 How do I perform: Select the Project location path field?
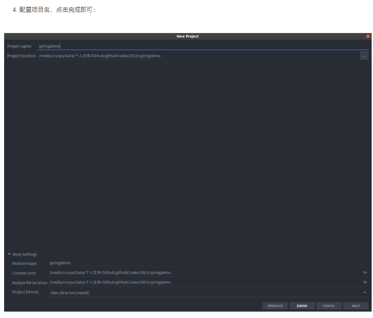coord(137,55)
